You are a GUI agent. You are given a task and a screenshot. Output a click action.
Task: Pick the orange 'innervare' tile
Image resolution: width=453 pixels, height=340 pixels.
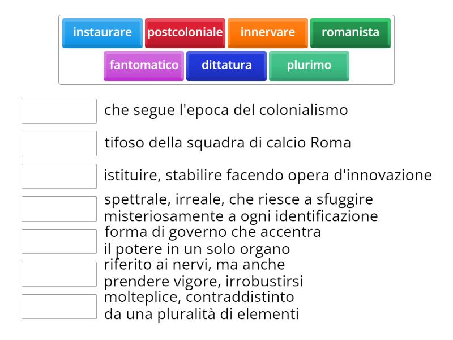coord(268,32)
